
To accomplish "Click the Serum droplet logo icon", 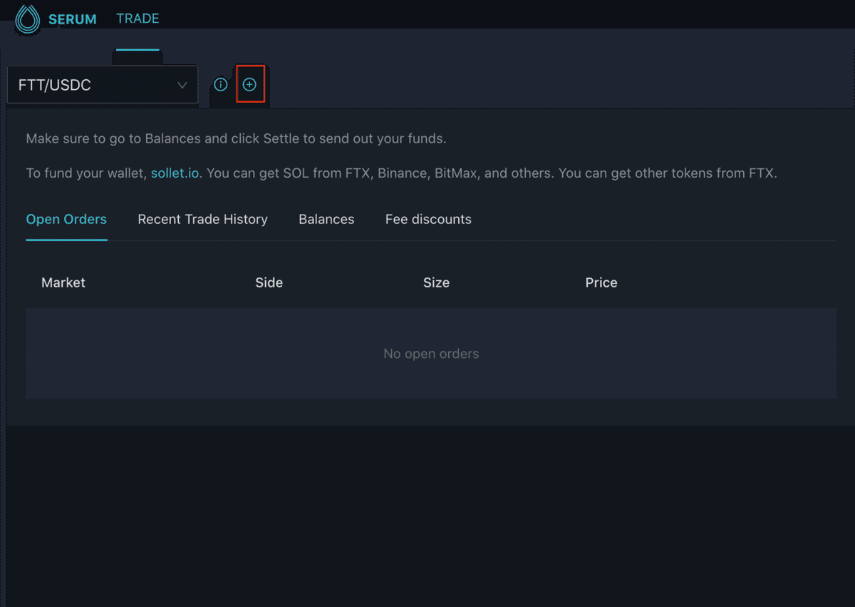I will [x=28, y=19].
